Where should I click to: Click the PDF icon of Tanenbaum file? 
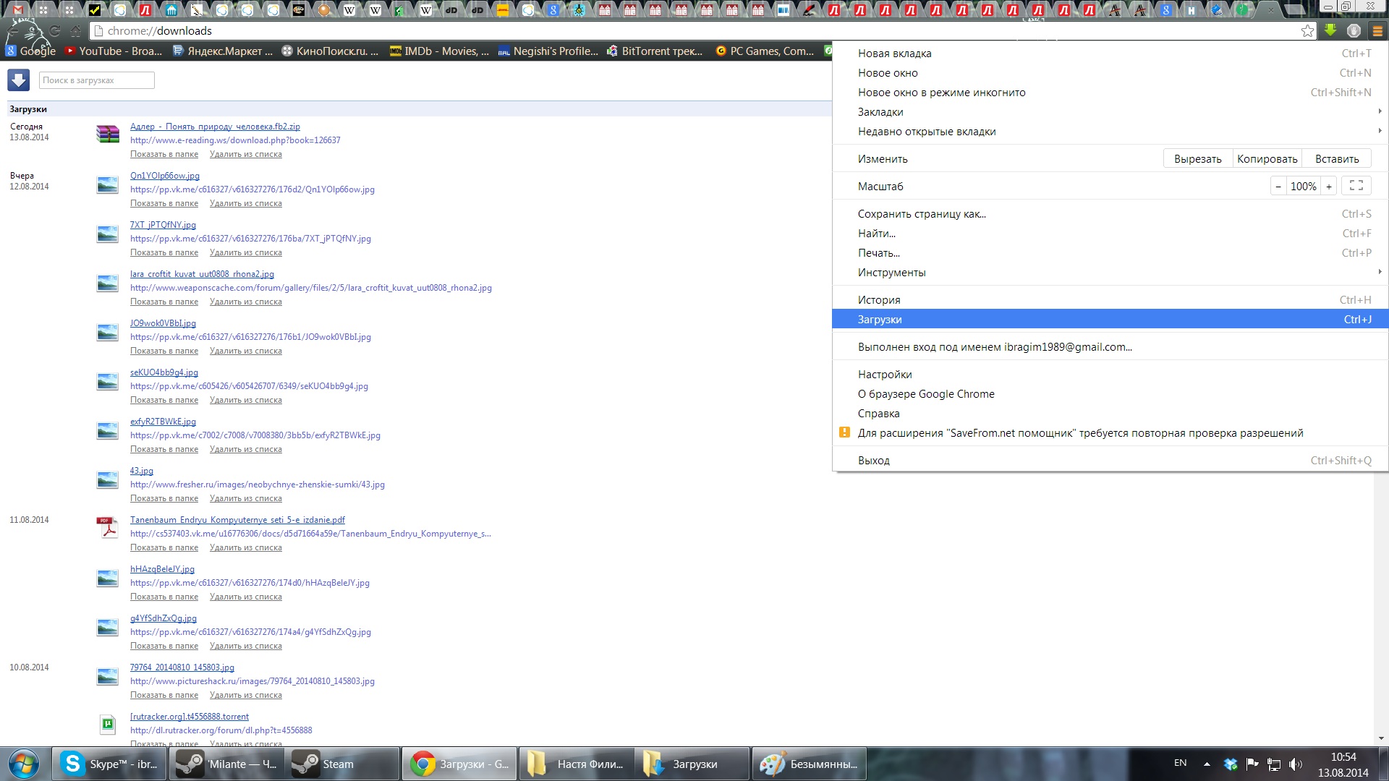click(x=107, y=527)
